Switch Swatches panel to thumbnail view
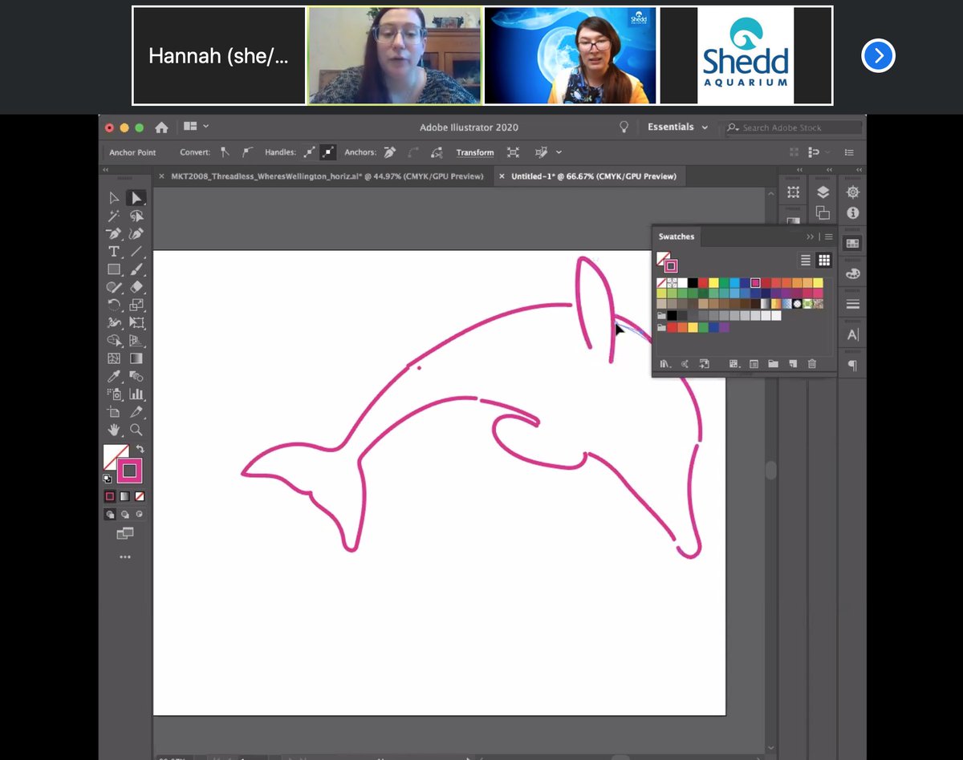The width and height of the screenshot is (963, 760). click(824, 261)
